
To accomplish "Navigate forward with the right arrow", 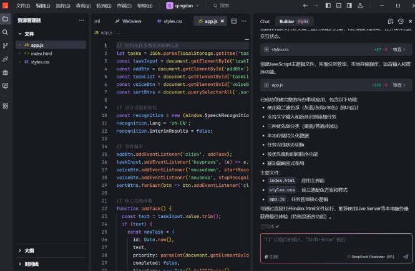I will tap(316, 6).
